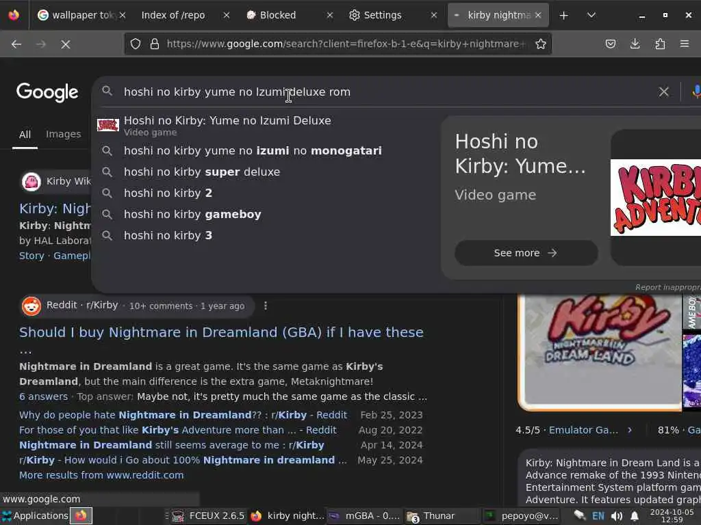Close the Blocked tab

329,15
